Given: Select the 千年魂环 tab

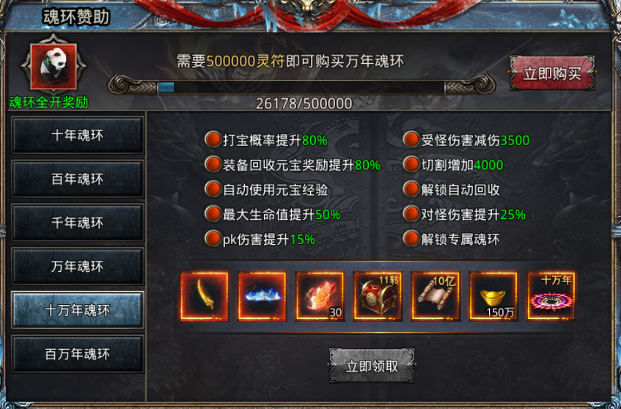Looking at the screenshot, I should click(x=77, y=223).
